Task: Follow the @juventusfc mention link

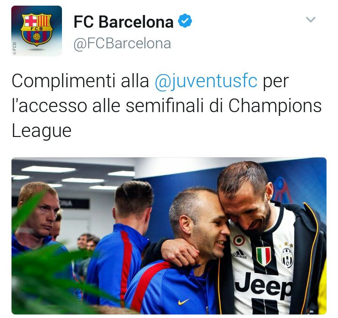Action: coord(206,82)
